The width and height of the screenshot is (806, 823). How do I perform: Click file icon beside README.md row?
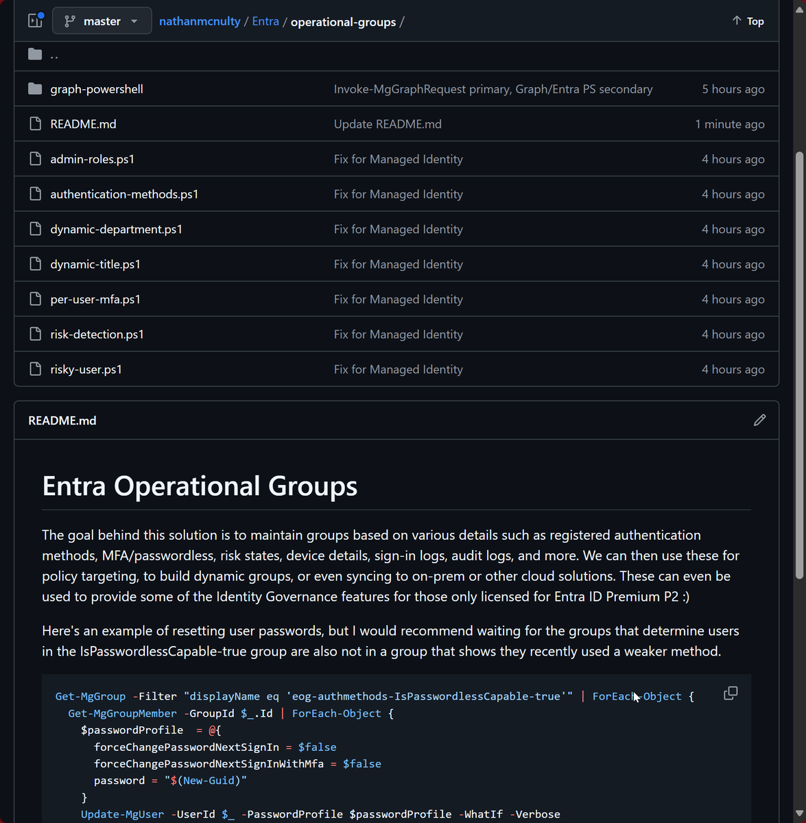(x=35, y=123)
